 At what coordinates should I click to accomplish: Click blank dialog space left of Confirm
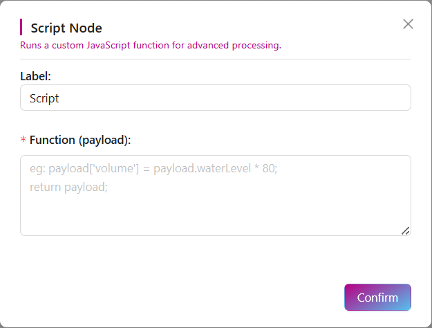207,298
